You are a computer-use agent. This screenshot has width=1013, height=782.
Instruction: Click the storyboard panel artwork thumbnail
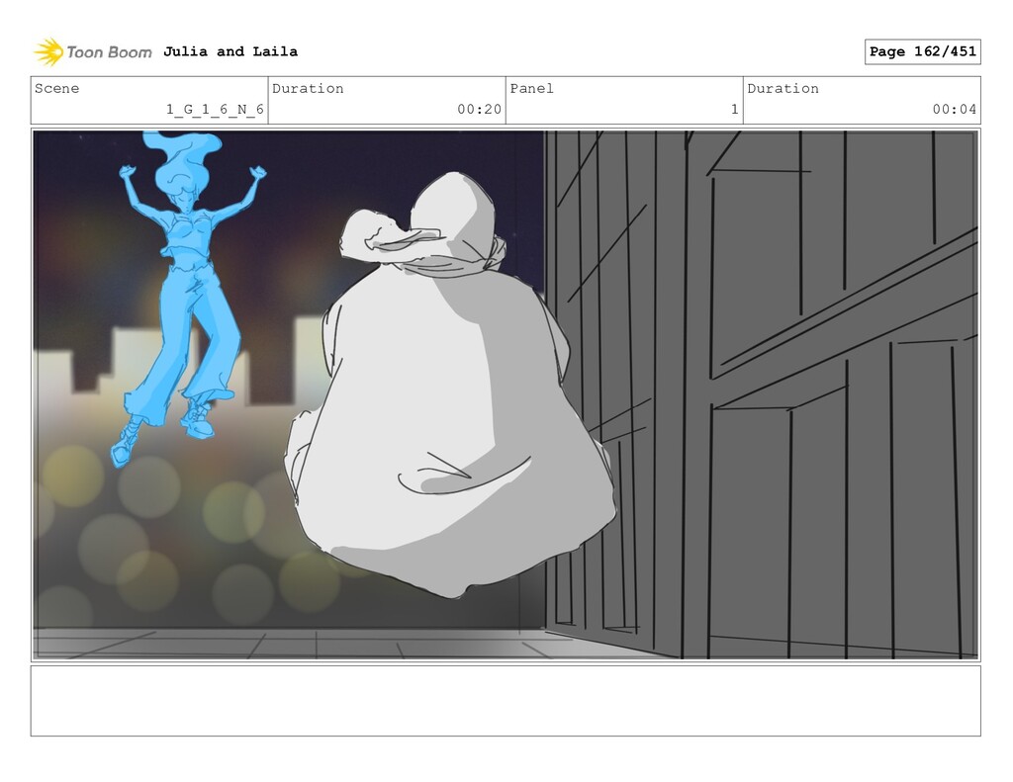(x=506, y=394)
